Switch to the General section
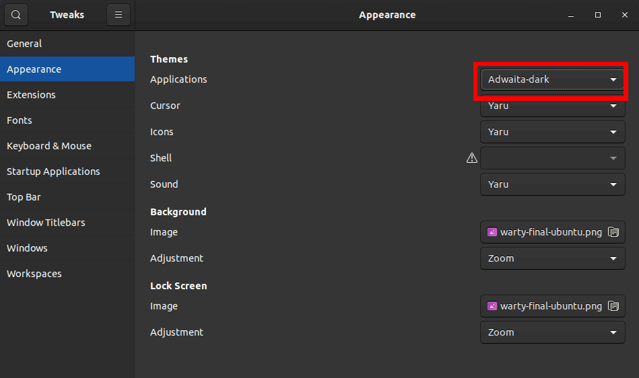 tap(24, 44)
